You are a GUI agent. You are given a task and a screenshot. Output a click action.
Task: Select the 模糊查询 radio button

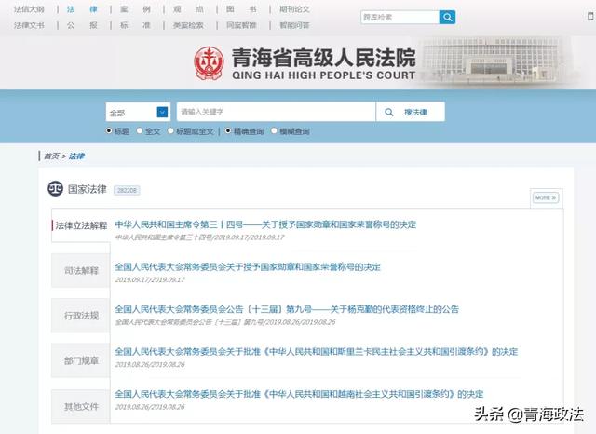pos(274,130)
